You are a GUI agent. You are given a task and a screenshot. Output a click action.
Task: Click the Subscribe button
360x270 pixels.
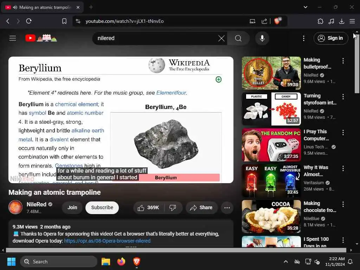(x=102, y=207)
